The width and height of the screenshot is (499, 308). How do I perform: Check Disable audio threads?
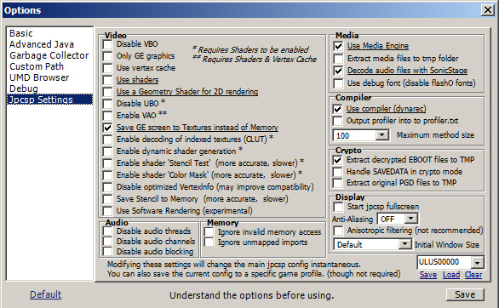click(x=107, y=231)
